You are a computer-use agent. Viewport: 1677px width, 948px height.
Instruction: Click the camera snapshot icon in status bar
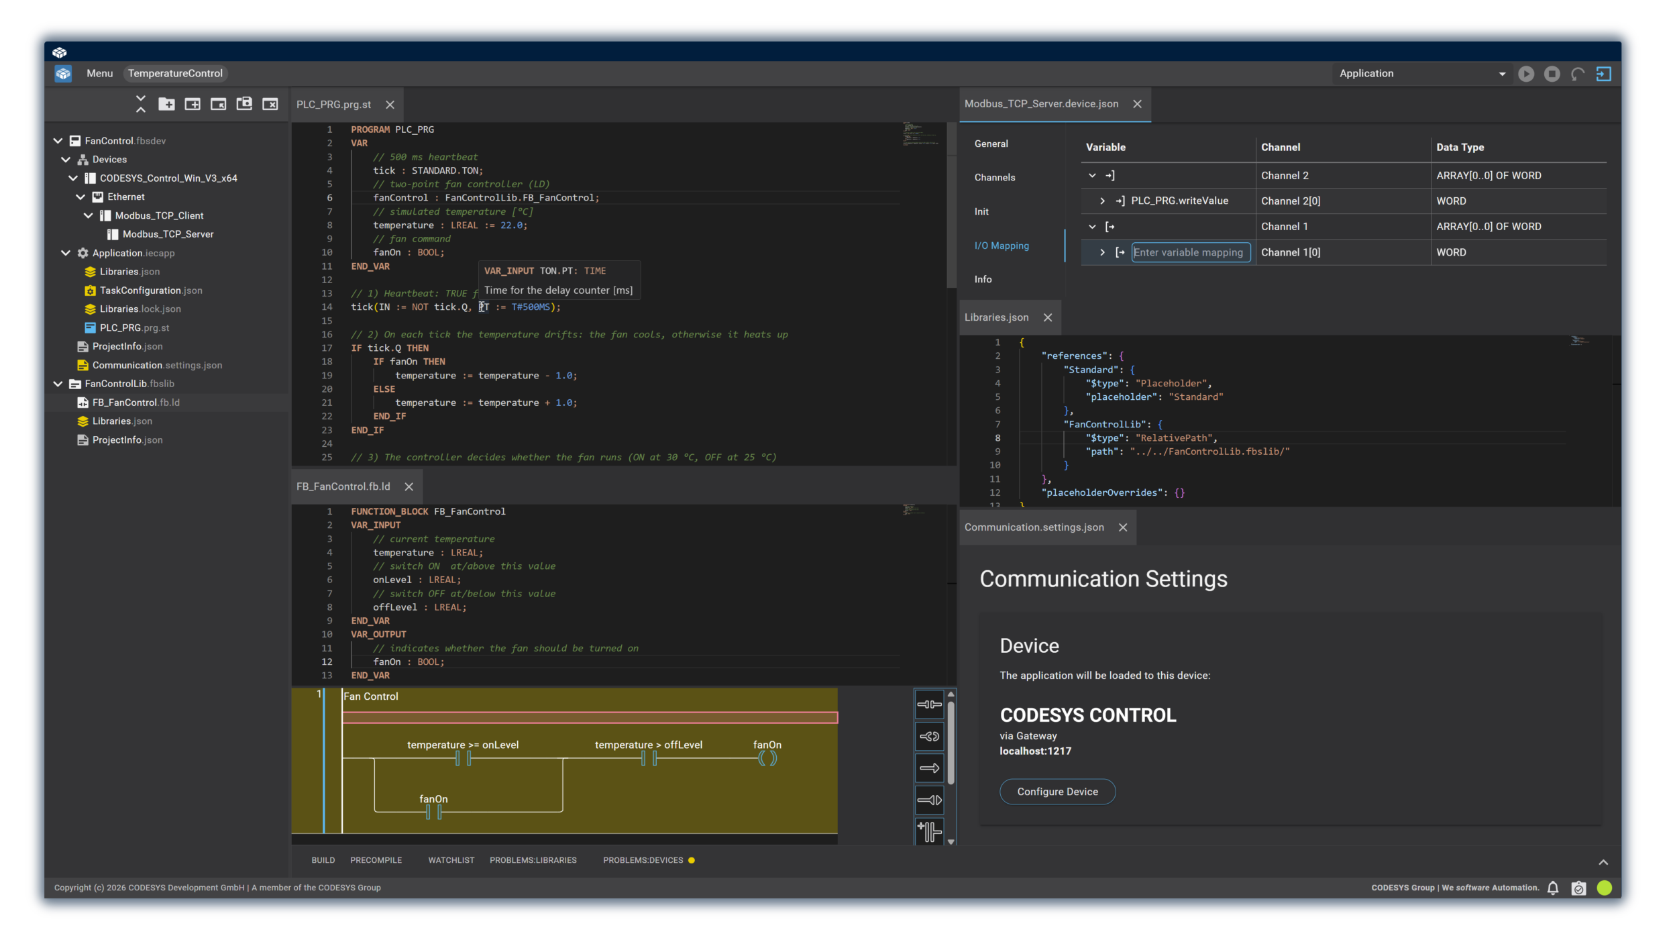tap(1579, 888)
